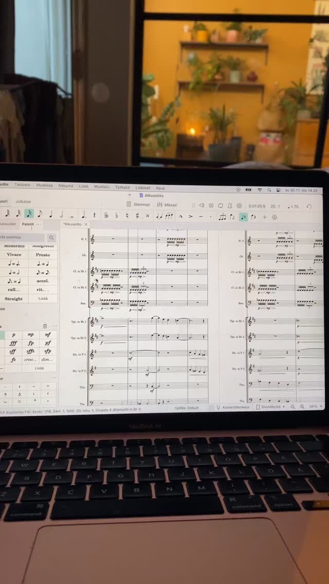This screenshot has width=329, height=584.
Task: Start or pause score playback
Action: 211,205
